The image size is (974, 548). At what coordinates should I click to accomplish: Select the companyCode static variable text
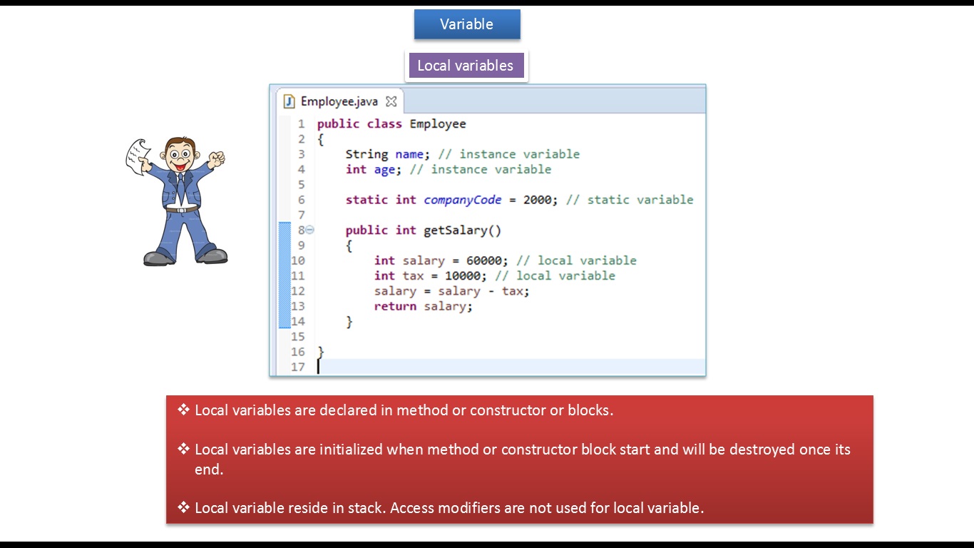463,200
